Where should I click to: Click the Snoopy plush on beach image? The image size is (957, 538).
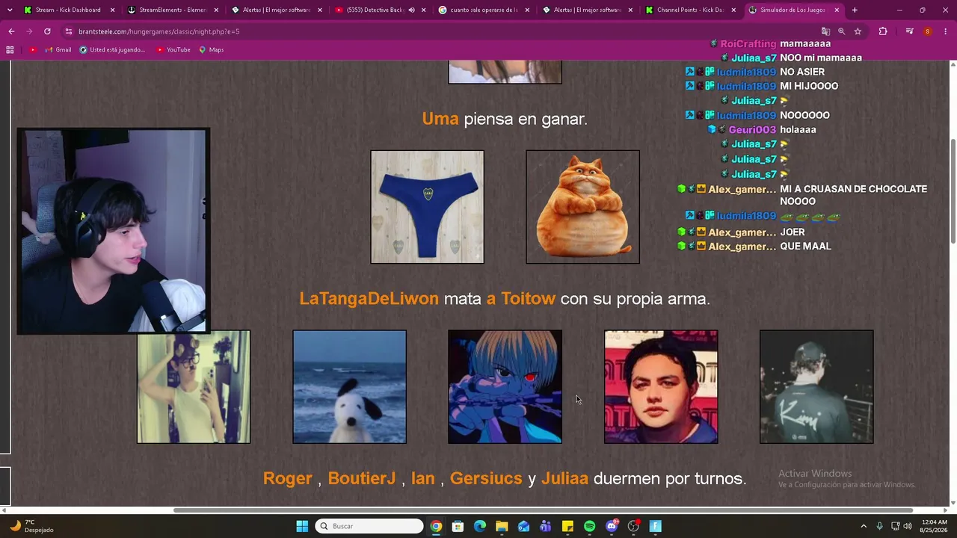click(349, 387)
